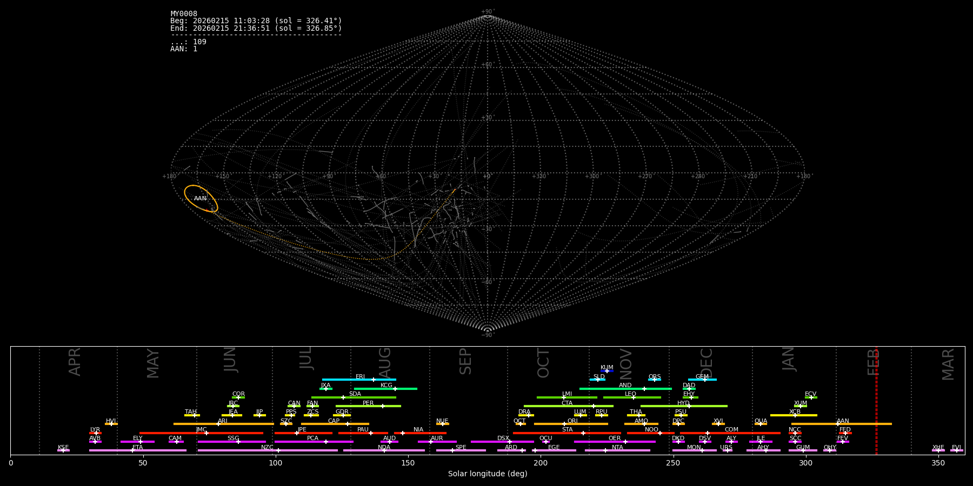Image resolution: width=973 pixels, height=486 pixels.
Task: Click the 'AAN: 1' count in the header
Action: [184, 49]
